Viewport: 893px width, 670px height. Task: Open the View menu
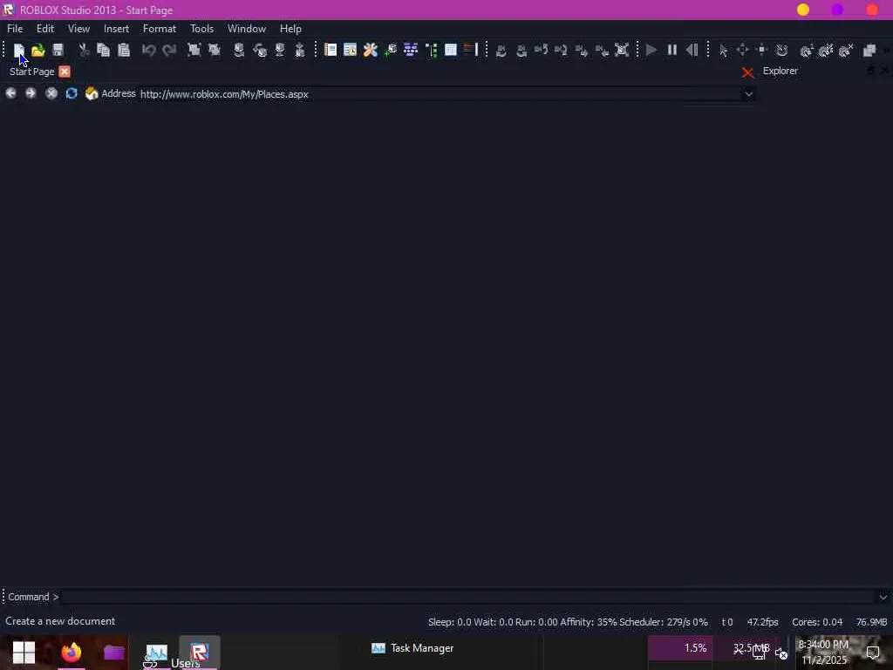coord(78,29)
